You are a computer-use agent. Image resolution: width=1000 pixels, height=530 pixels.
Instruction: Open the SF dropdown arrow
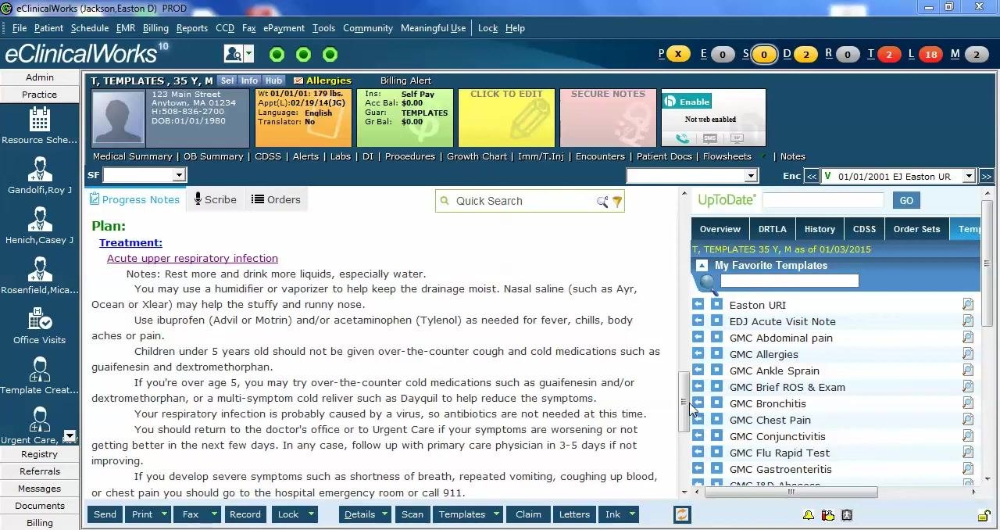click(x=179, y=176)
